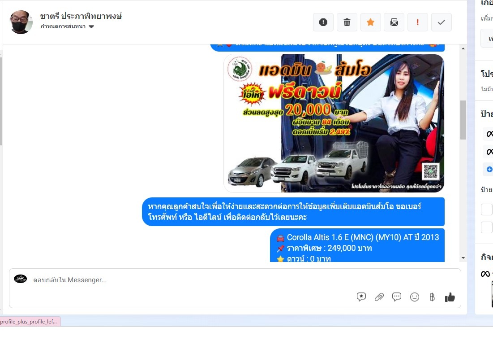Send a thumbs-up like
This screenshot has height=345, width=493.
(x=450, y=297)
